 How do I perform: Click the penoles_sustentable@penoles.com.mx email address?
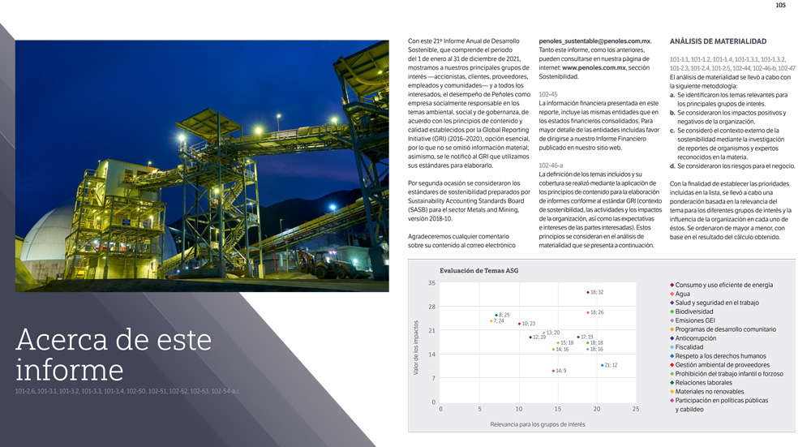coord(594,41)
